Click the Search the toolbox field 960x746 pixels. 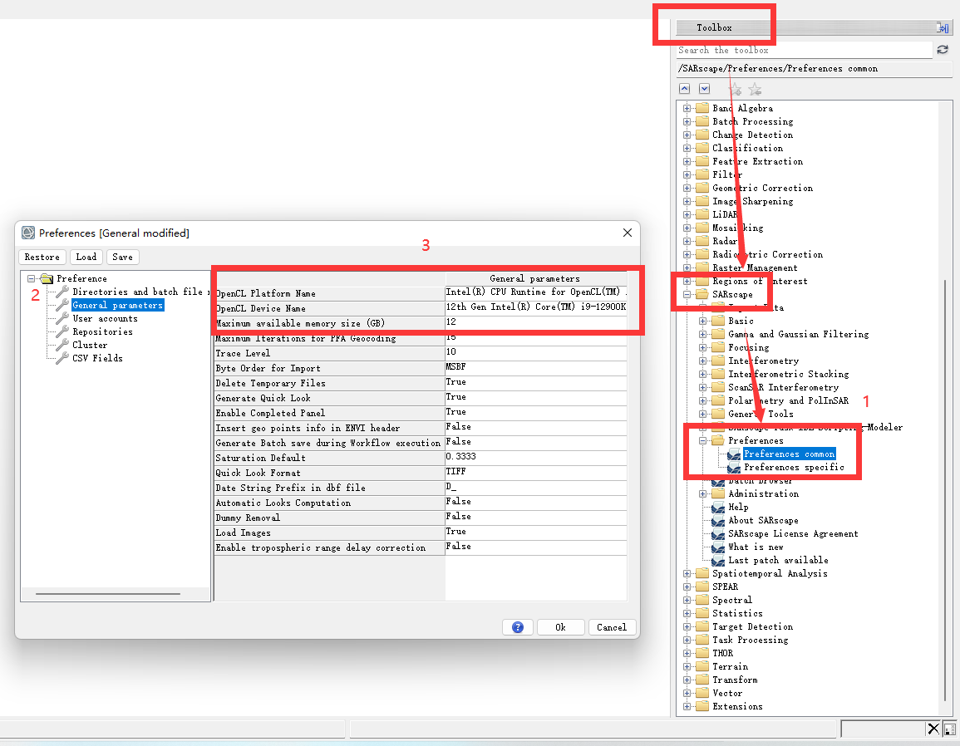(x=804, y=50)
